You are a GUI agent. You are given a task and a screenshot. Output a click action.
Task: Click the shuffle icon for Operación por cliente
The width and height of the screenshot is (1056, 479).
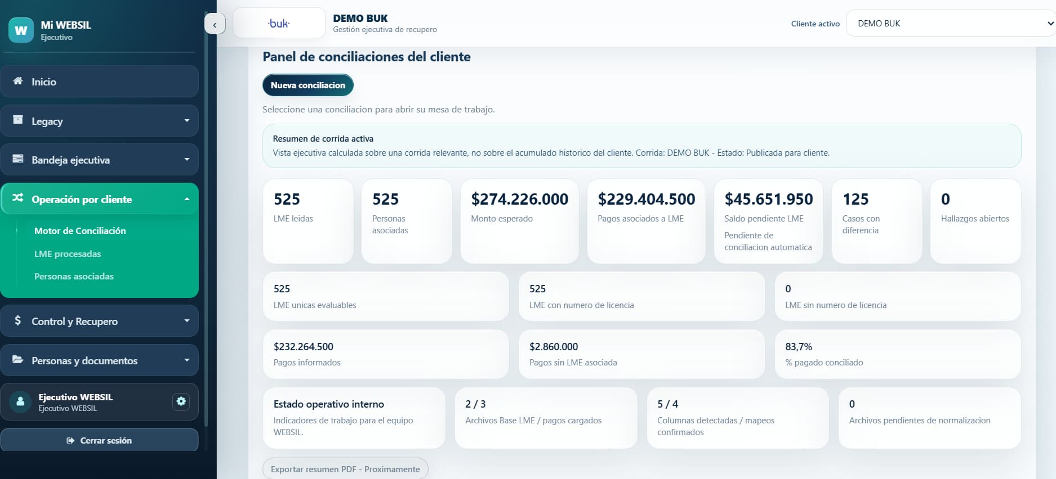(x=18, y=198)
